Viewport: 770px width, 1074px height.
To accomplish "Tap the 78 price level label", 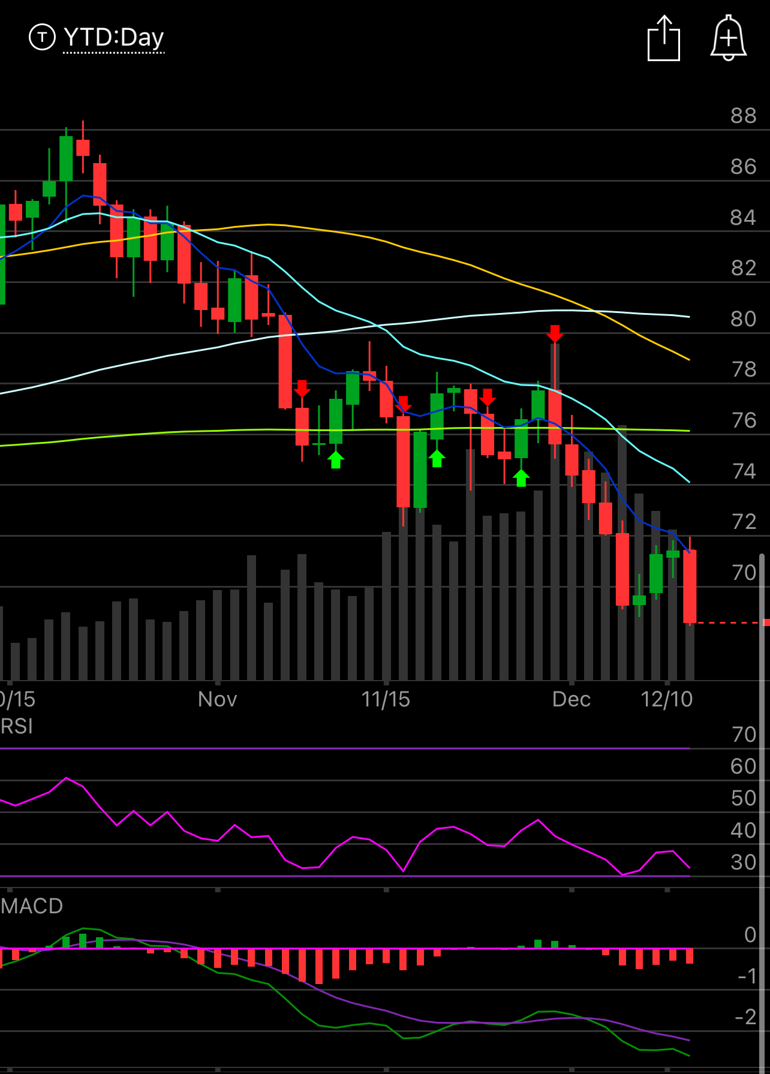I will pos(744,369).
